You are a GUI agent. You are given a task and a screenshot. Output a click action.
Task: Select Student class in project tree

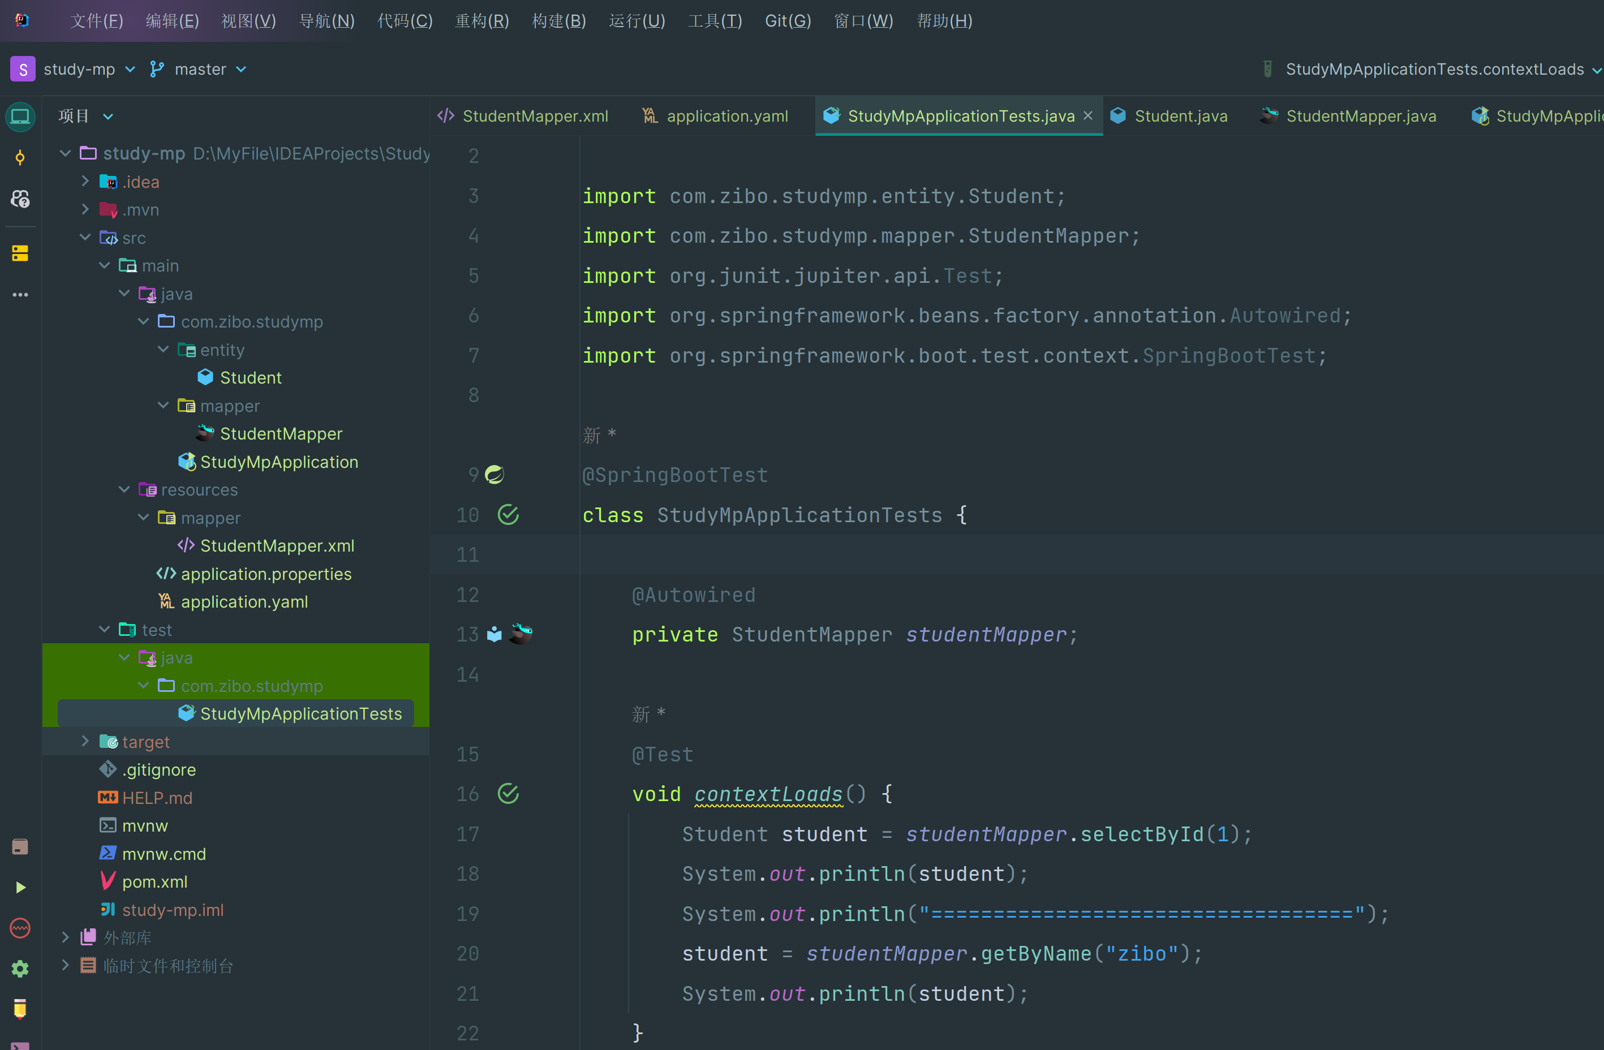251,377
